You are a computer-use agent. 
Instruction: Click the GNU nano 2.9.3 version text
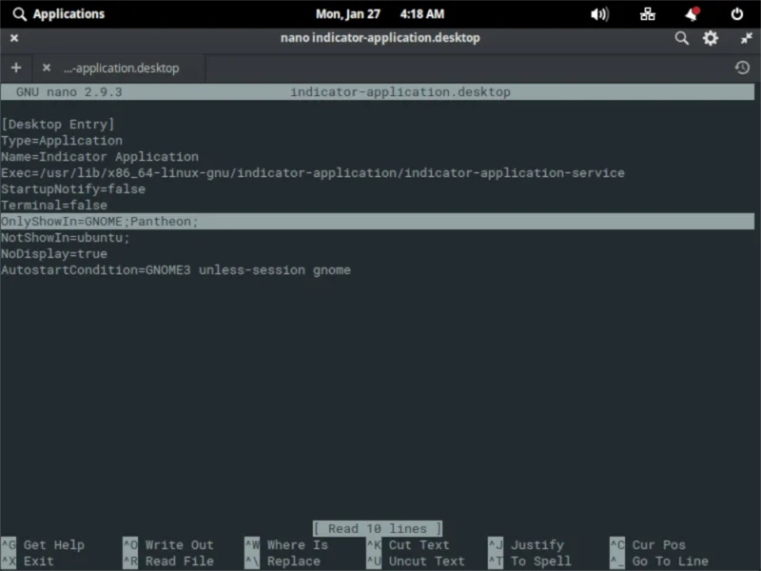tap(68, 91)
